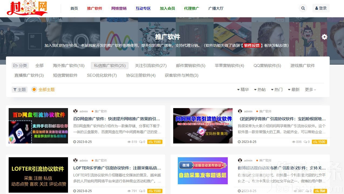Click view count eye icon on LOFTER post

(x=129, y=191)
